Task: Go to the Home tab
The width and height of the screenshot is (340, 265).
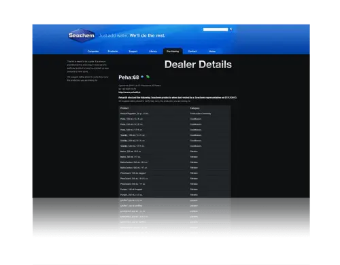Action: click(212, 52)
